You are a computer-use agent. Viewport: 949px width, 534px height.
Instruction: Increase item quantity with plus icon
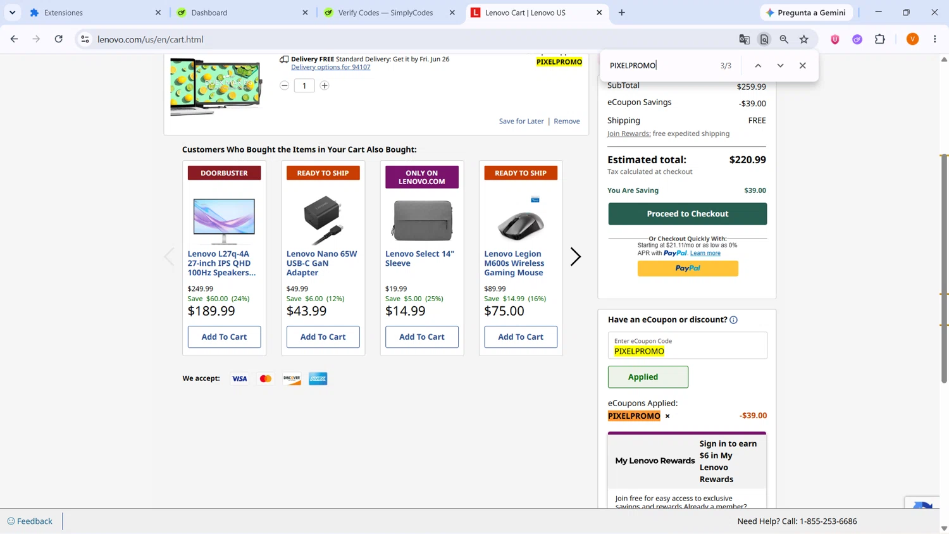click(x=325, y=85)
